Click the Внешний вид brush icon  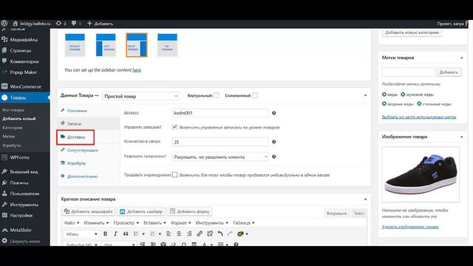[4, 171]
